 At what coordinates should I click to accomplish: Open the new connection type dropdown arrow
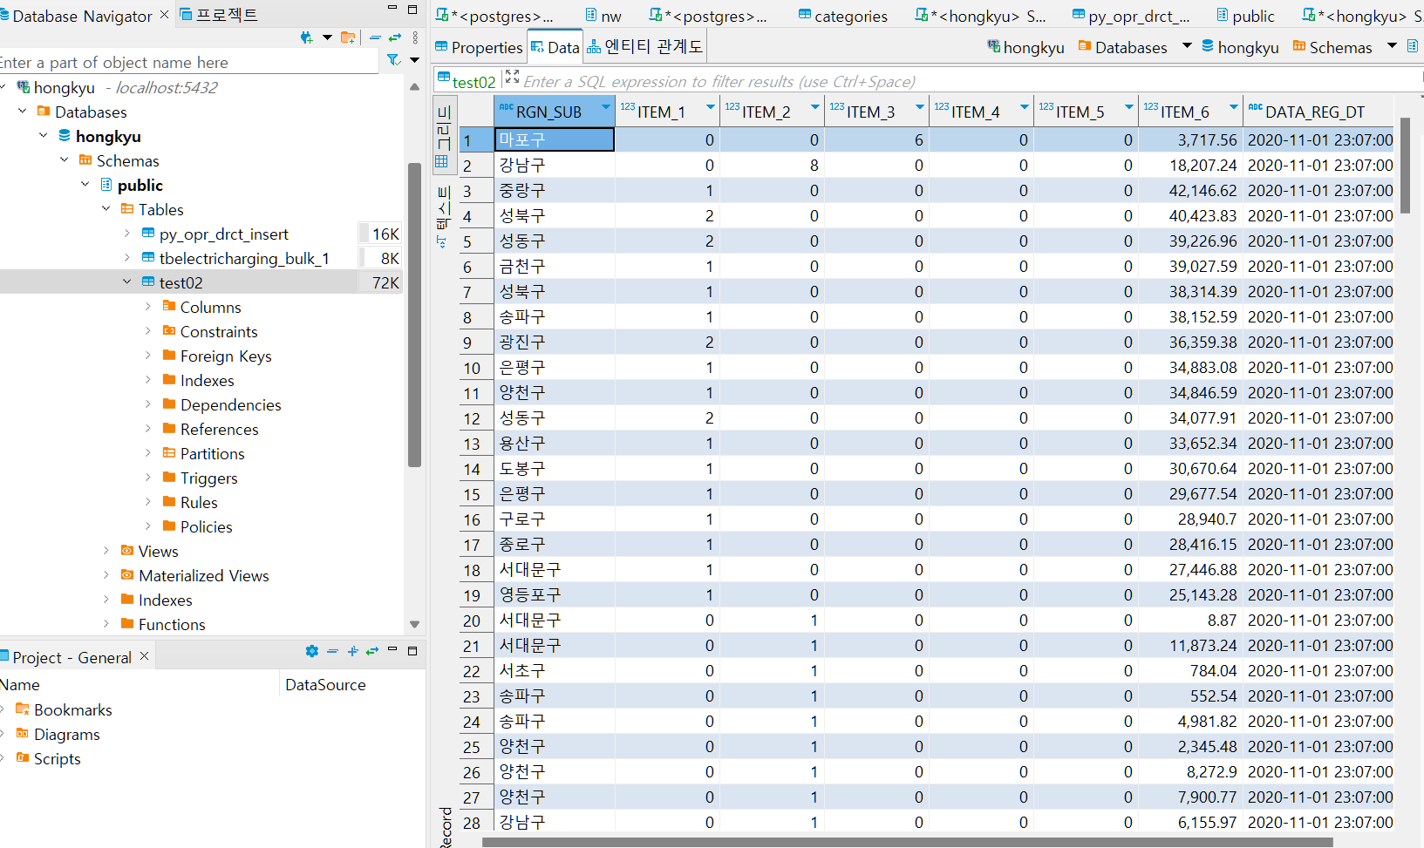(x=327, y=37)
